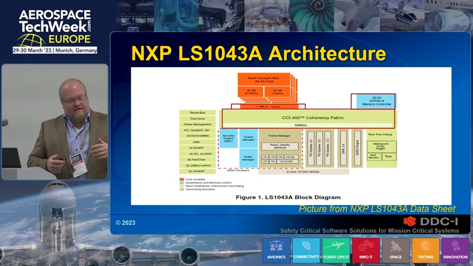Select the MRO IT gears tile
Image resolution: width=473 pixels, height=266 pixels.
[x=366, y=250]
